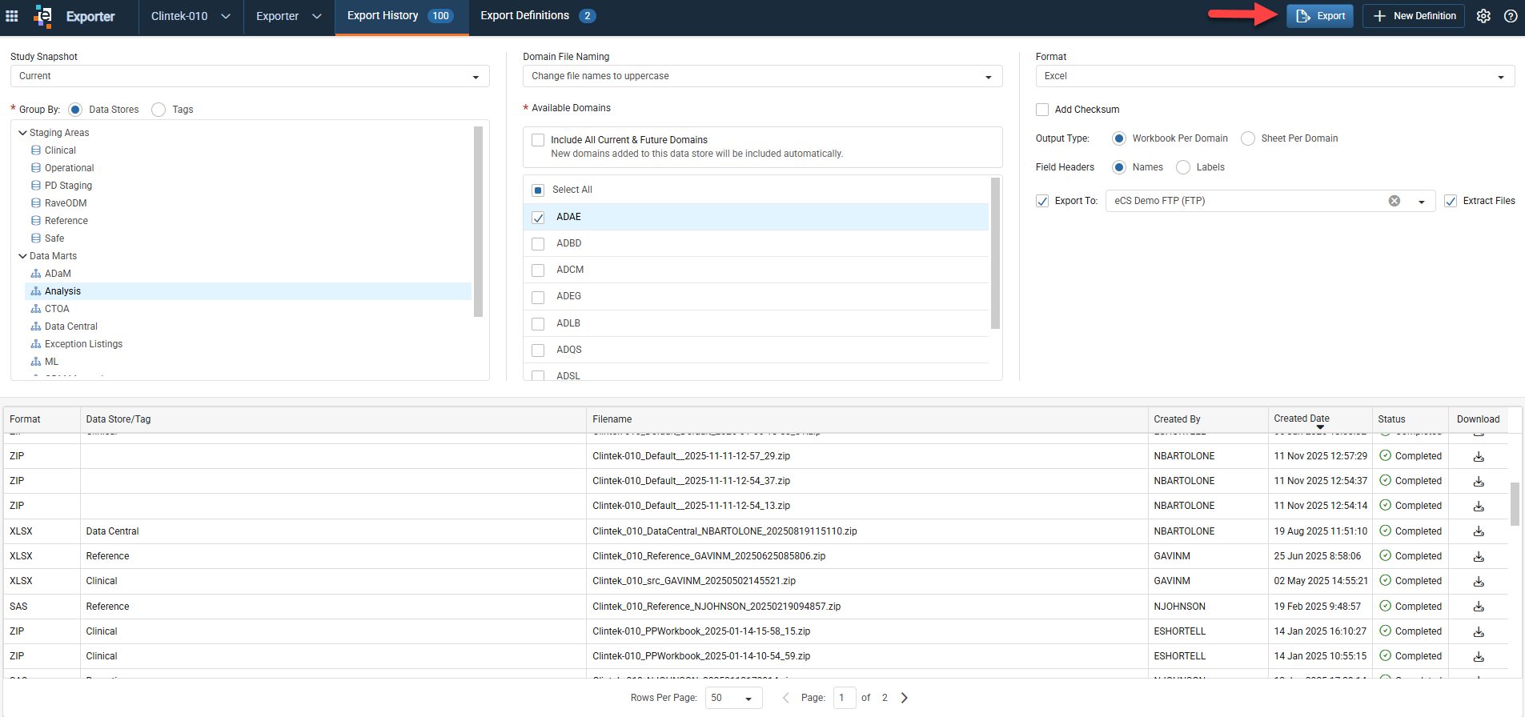Image resolution: width=1525 pixels, height=717 pixels.
Task: Select the PD Staging database icon
Action: [x=36, y=186]
